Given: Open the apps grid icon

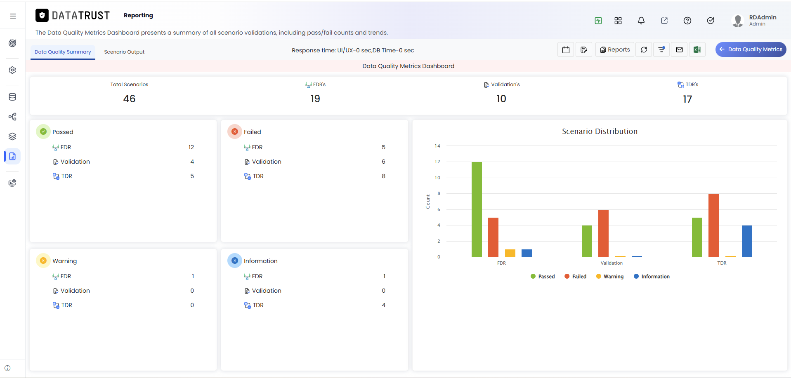Looking at the screenshot, I should [x=618, y=21].
